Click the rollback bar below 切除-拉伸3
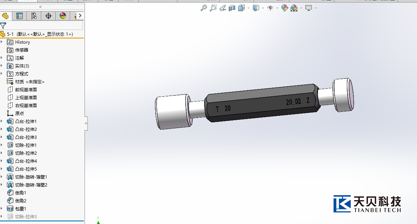The height and width of the screenshot is (224, 417). 42,221
